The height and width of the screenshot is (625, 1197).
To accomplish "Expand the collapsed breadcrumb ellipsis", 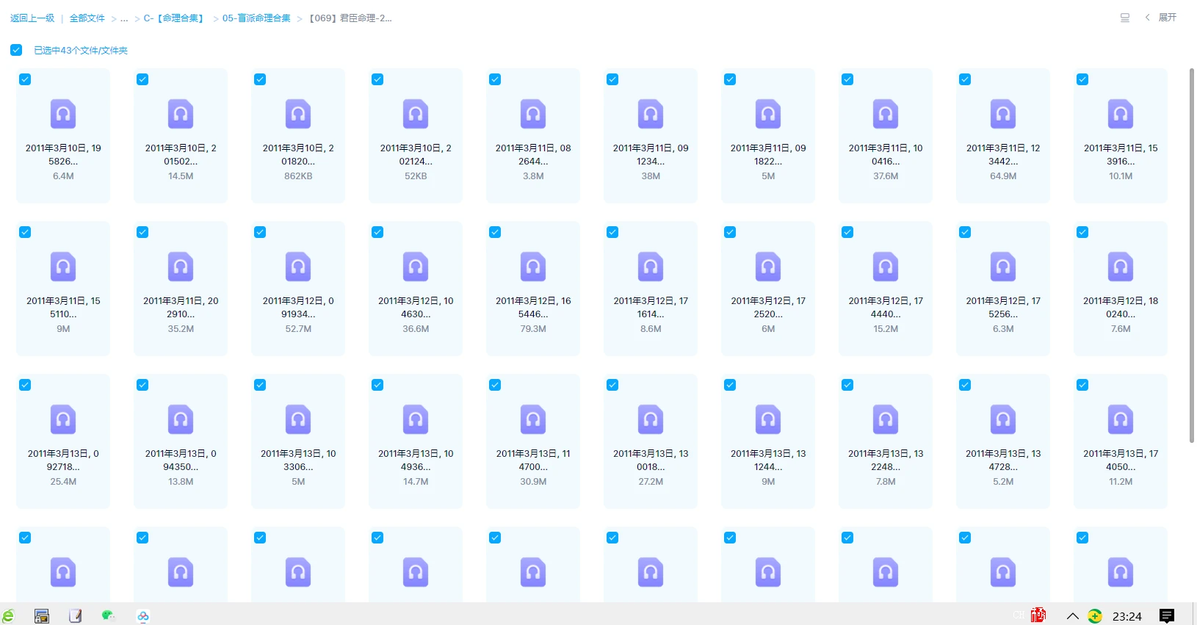I will click(x=124, y=18).
